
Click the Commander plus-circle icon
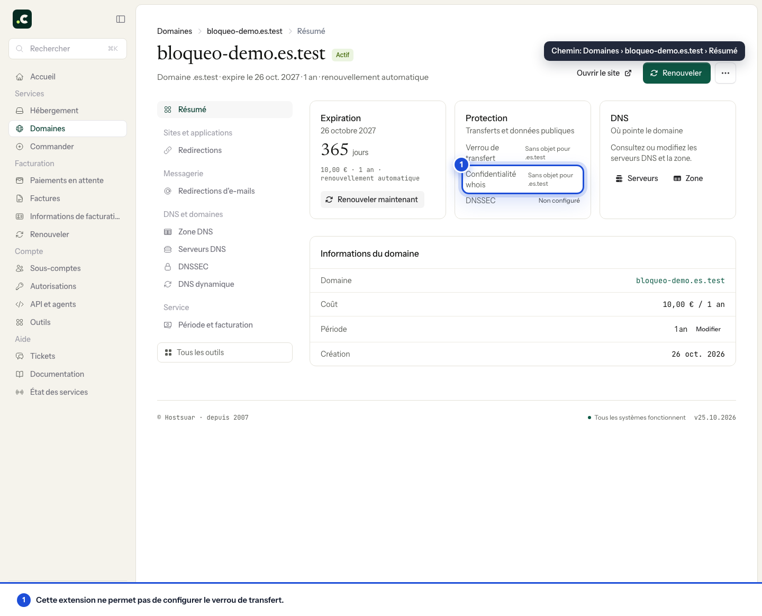(20, 147)
